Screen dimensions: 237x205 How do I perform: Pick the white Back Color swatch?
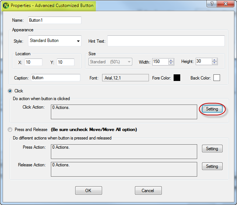217,78
